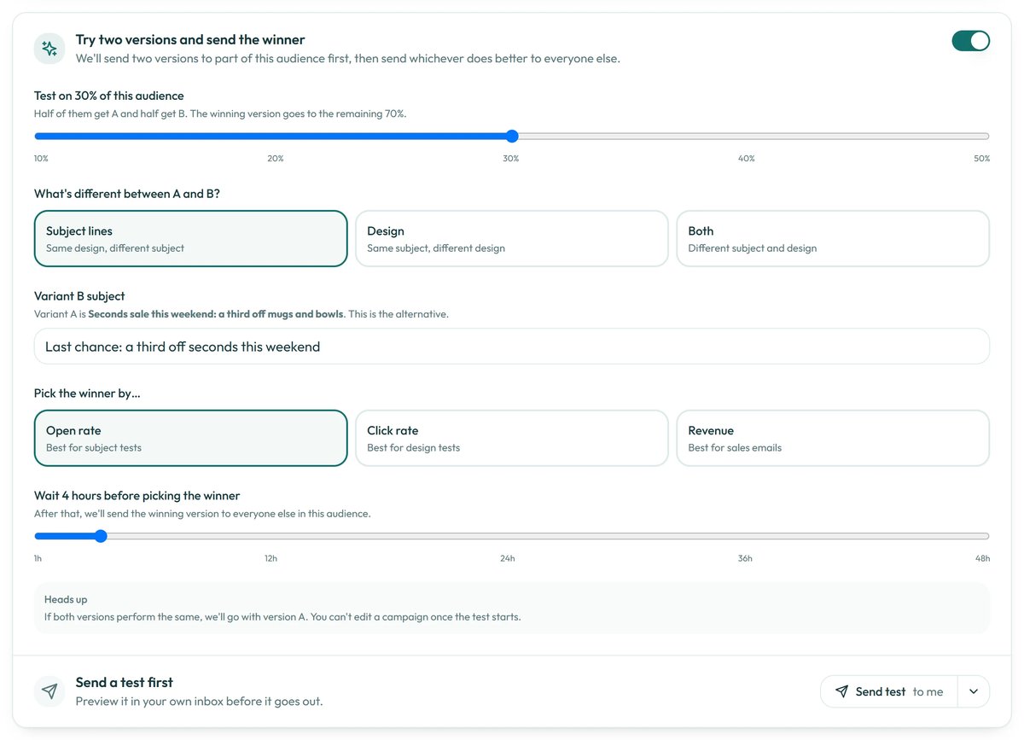Click the 40% mark on audience slider

tap(747, 159)
